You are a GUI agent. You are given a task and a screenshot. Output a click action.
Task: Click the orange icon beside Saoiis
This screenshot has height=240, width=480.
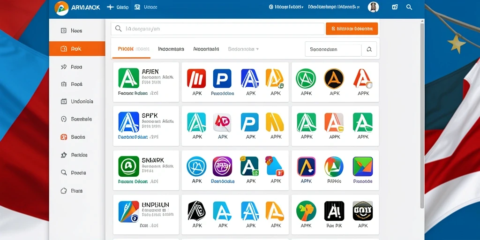pyautogui.click(x=64, y=137)
